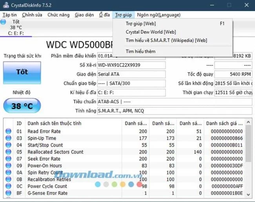Click status orb for Power-On Hours row
The image size is (255, 202).
point(8,165)
